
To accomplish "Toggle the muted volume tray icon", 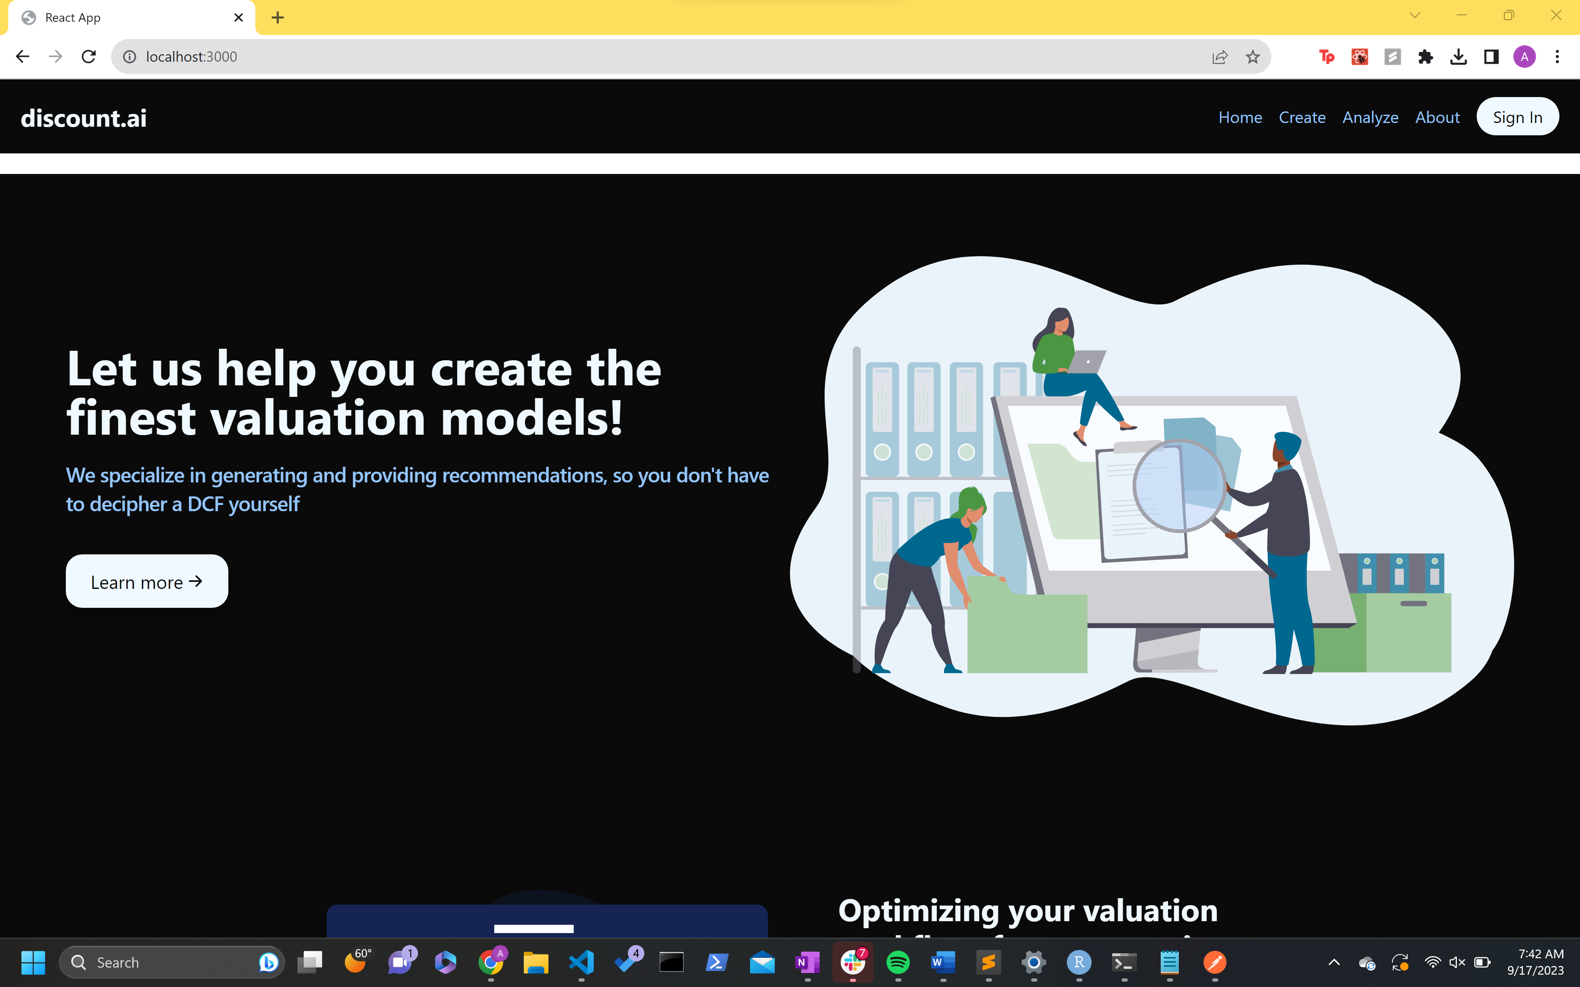I will click(1457, 962).
